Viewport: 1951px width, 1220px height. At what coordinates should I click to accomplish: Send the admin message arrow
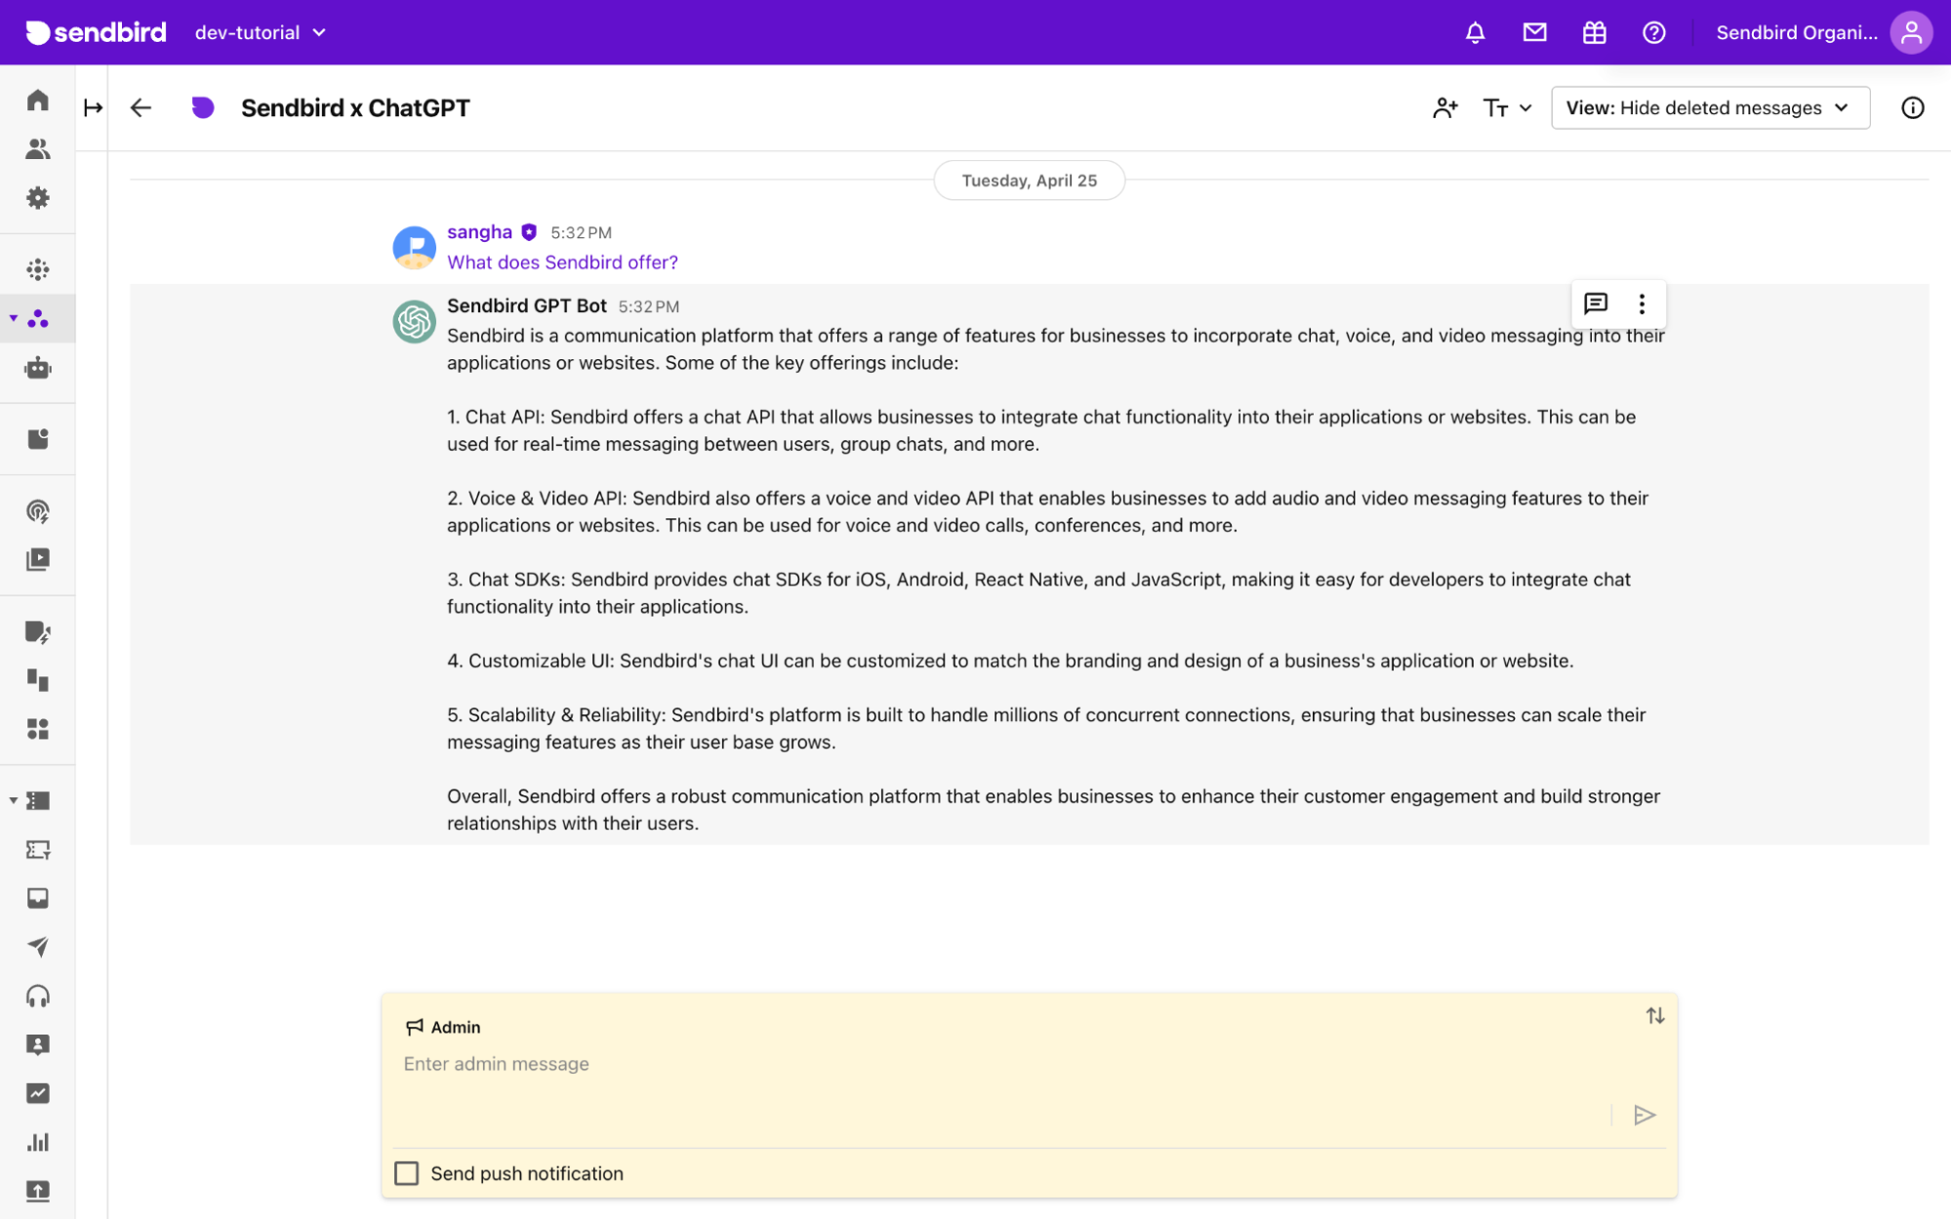pyautogui.click(x=1645, y=1115)
